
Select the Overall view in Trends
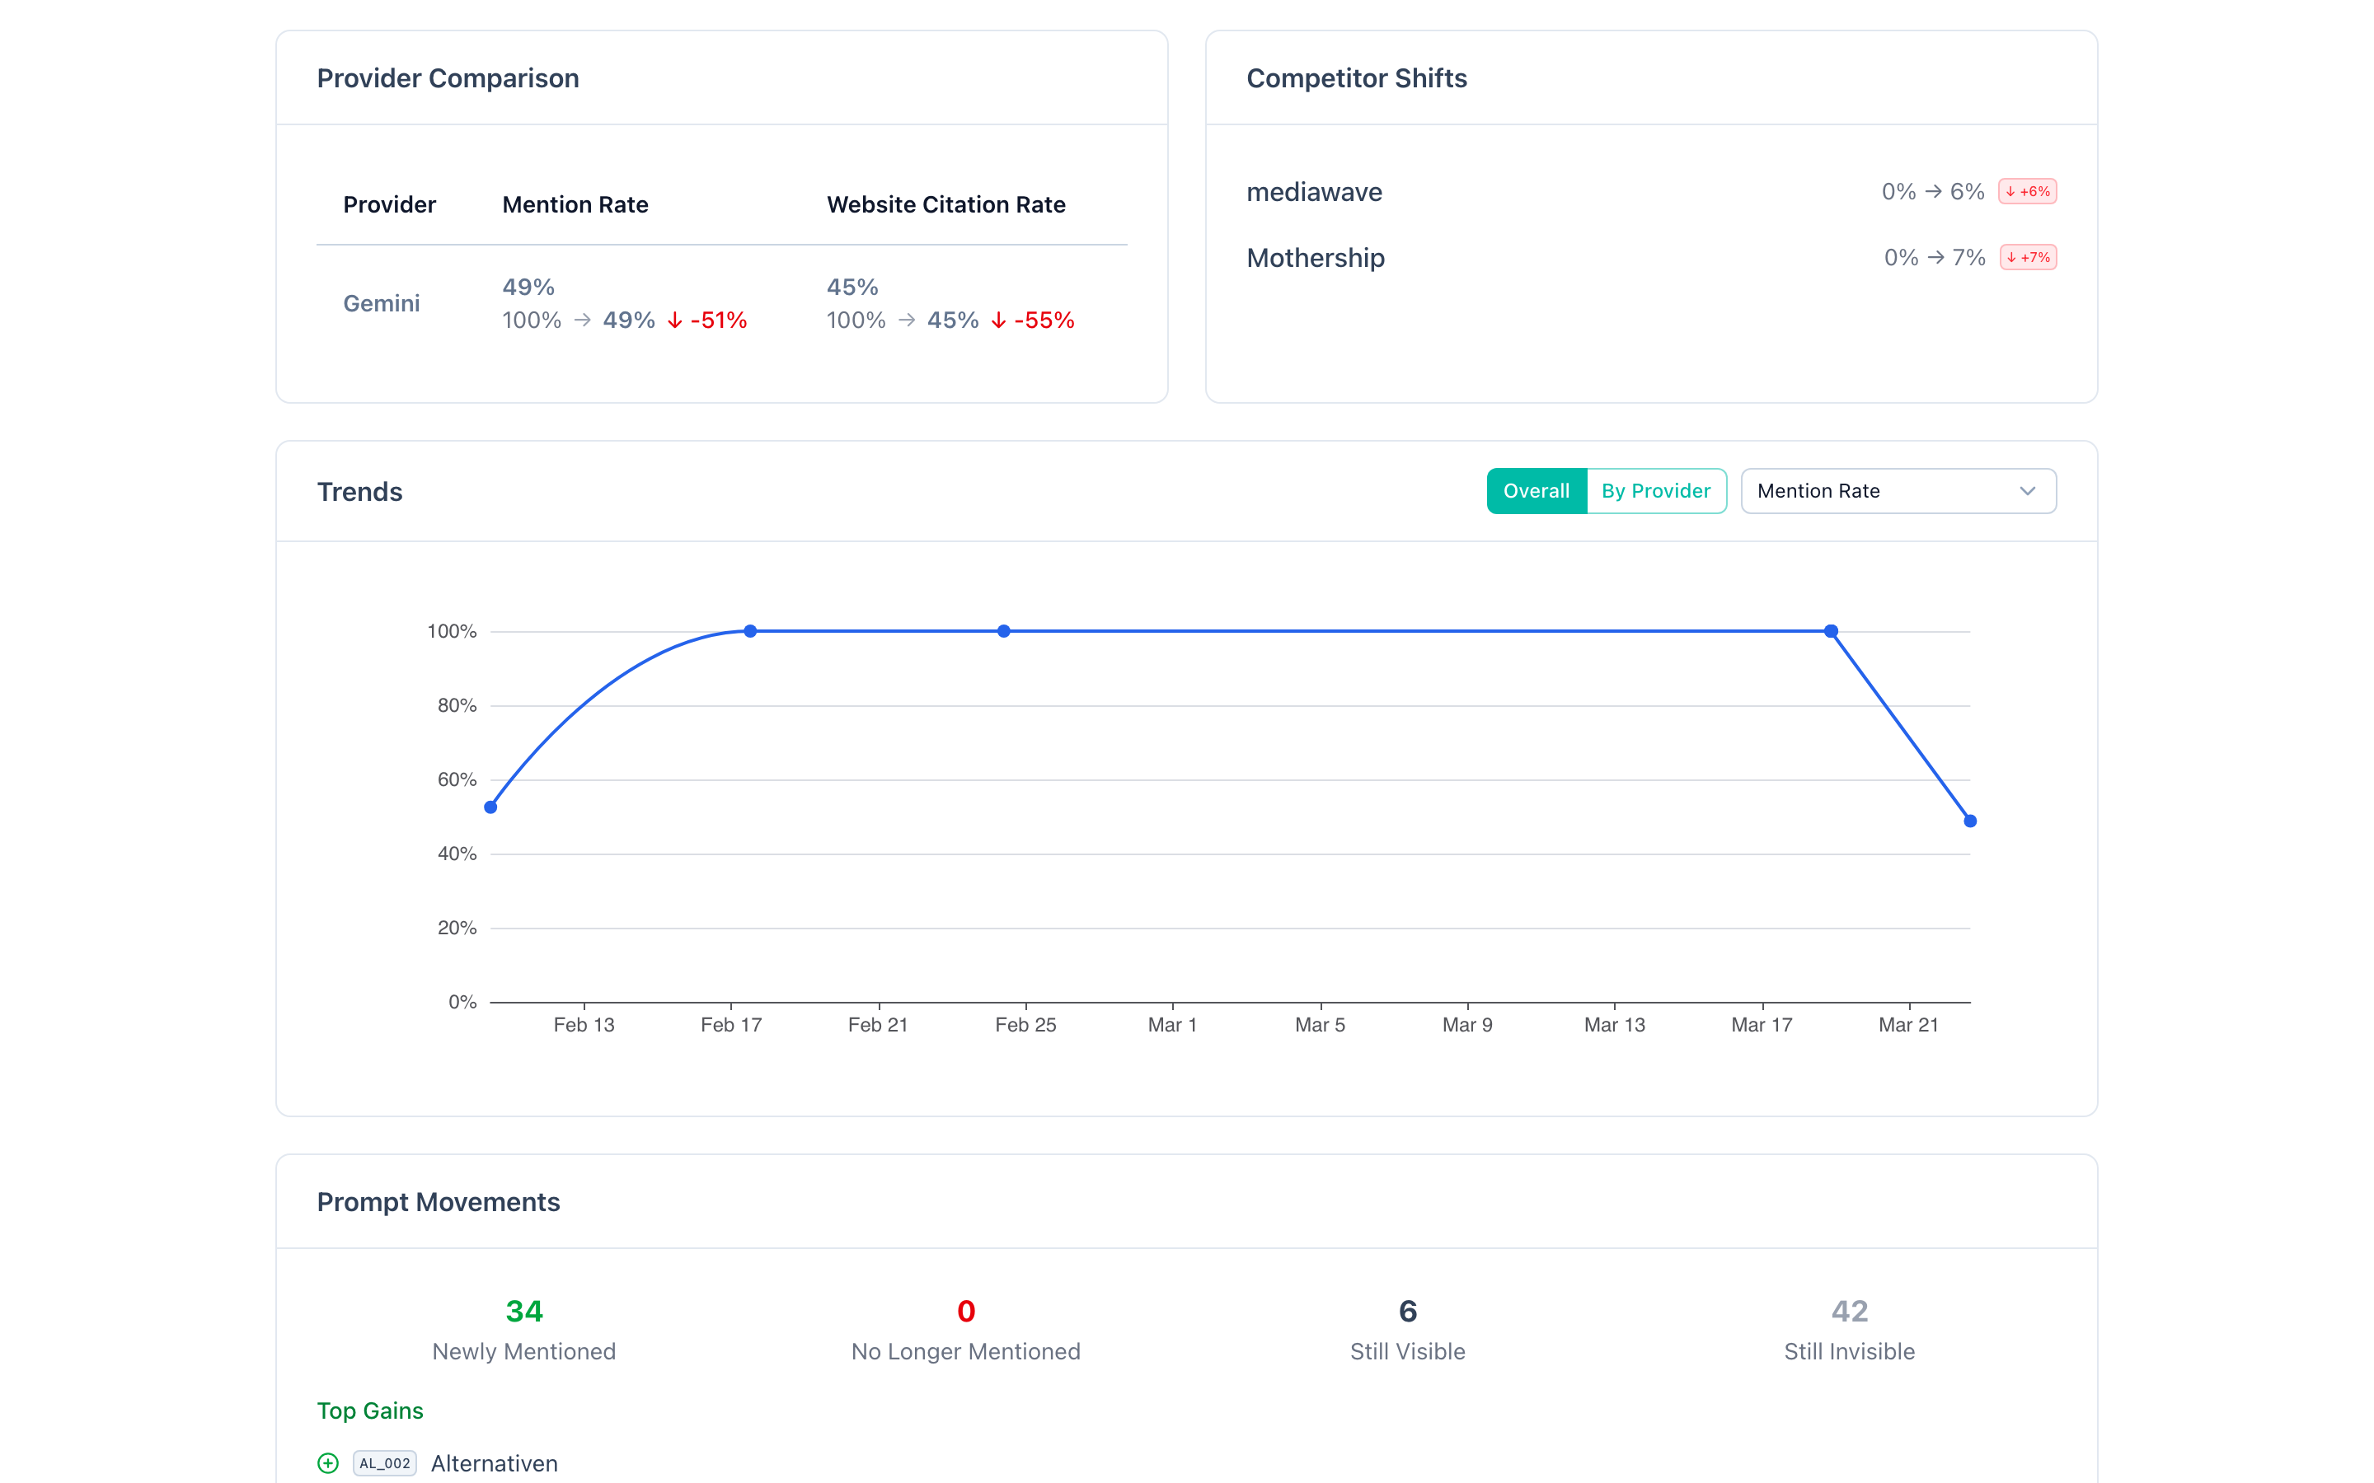(x=1535, y=490)
